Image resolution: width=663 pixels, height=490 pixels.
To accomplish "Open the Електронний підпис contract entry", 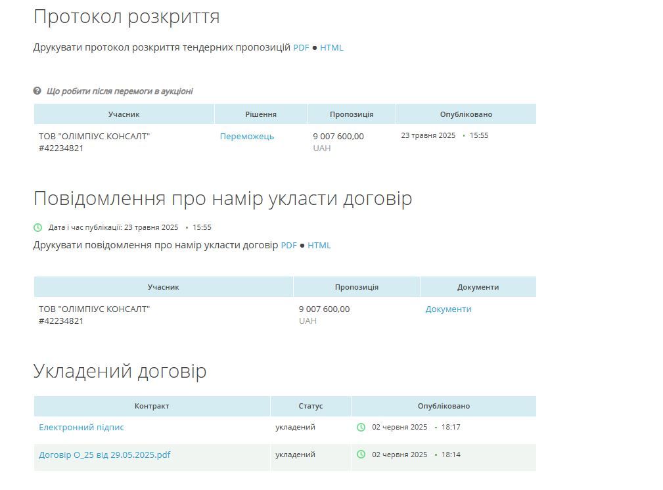I will (80, 426).
